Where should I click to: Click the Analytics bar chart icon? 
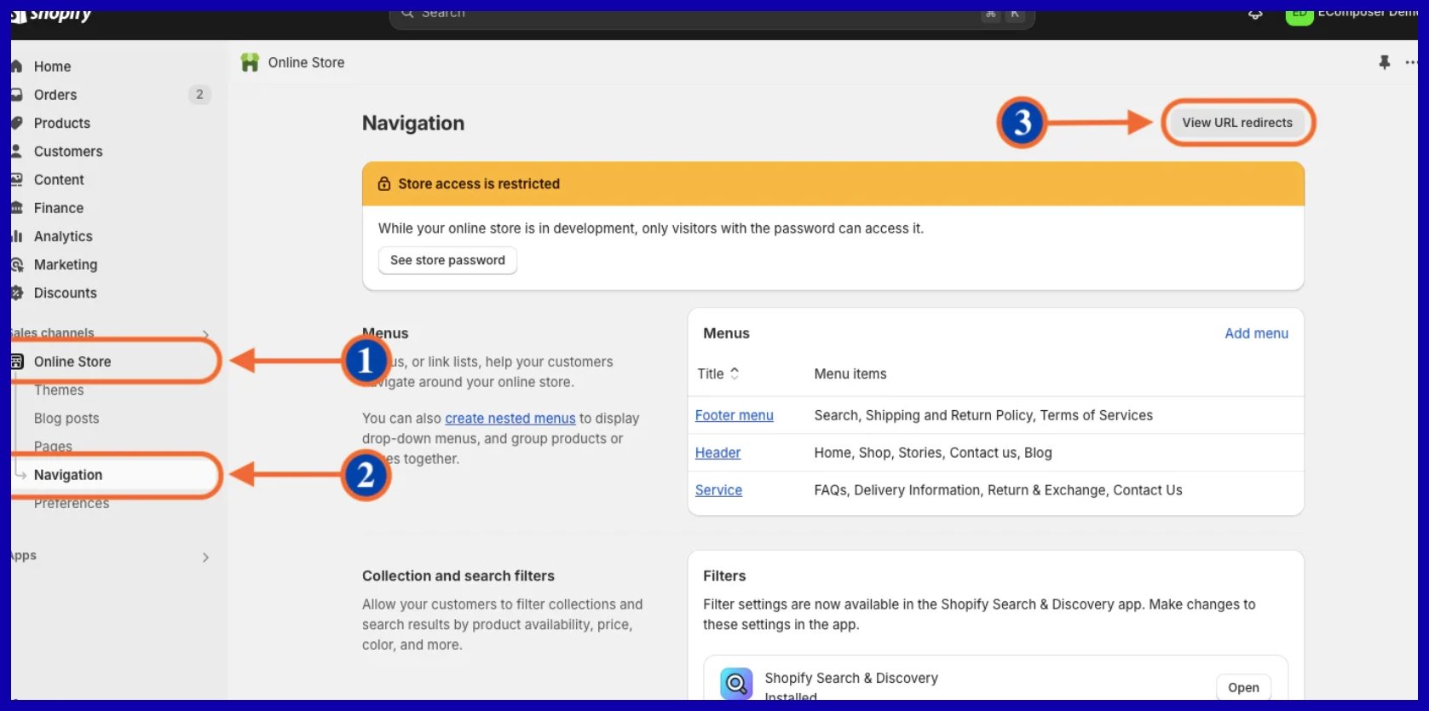tap(16, 236)
